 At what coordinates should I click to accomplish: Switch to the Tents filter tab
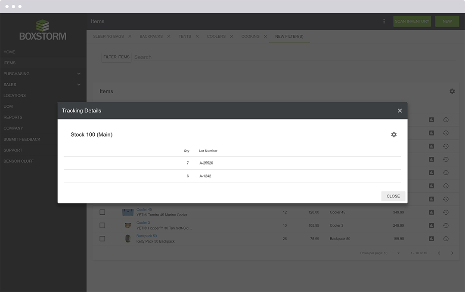[x=185, y=36]
